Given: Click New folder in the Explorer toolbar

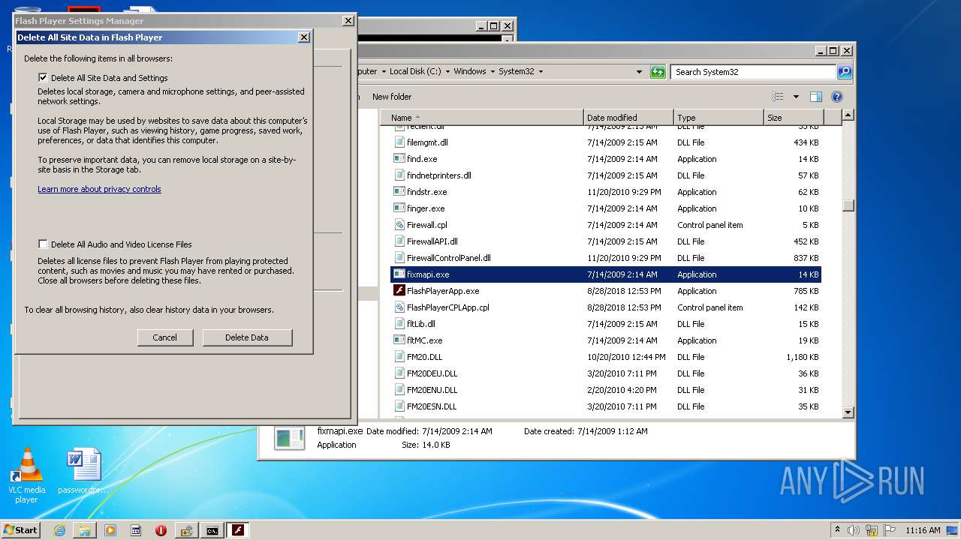Looking at the screenshot, I should pyautogui.click(x=392, y=97).
